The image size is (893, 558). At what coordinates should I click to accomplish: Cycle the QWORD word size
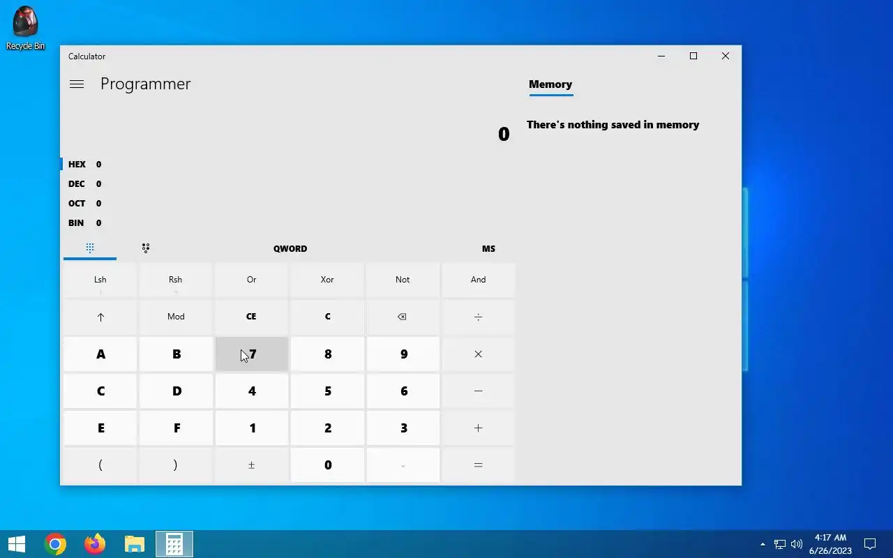click(x=290, y=248)
